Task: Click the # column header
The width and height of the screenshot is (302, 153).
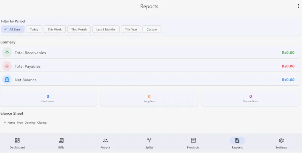Action: (5, 123)
